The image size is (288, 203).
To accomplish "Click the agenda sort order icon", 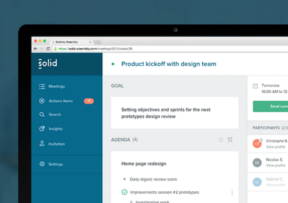I will point(230,140).
